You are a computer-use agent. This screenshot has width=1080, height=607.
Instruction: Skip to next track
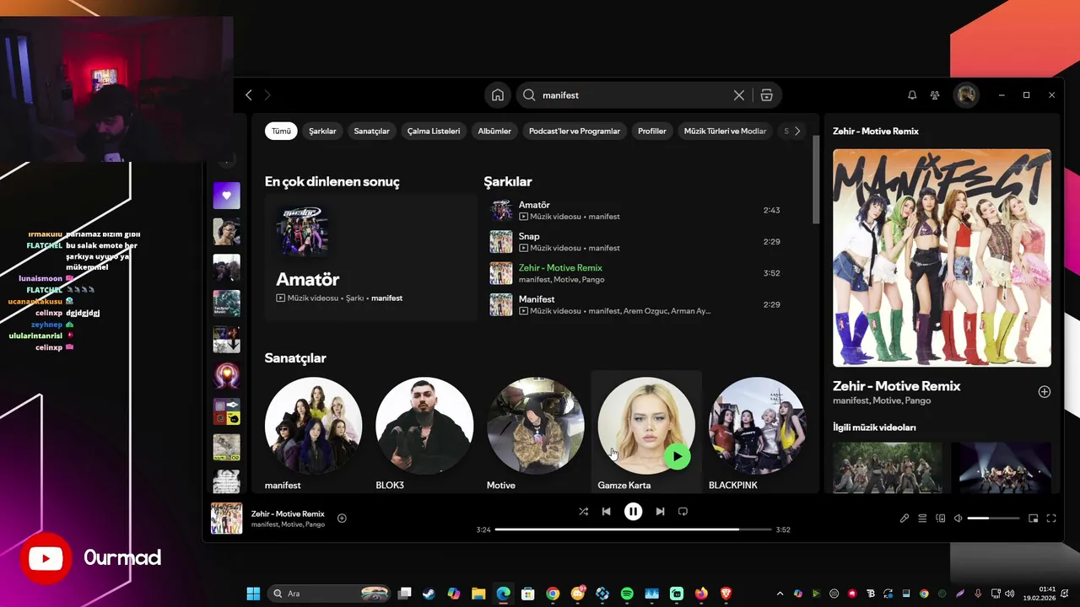click(x=660, y=511)
